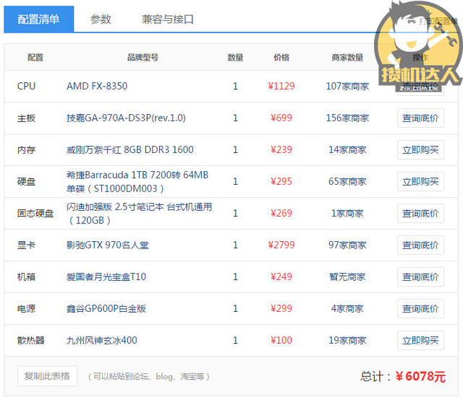The height and width of the screenshot is (400, 463).
Task: Open 影驰GTX 970名人堂 product link
Action: point(107,245)
